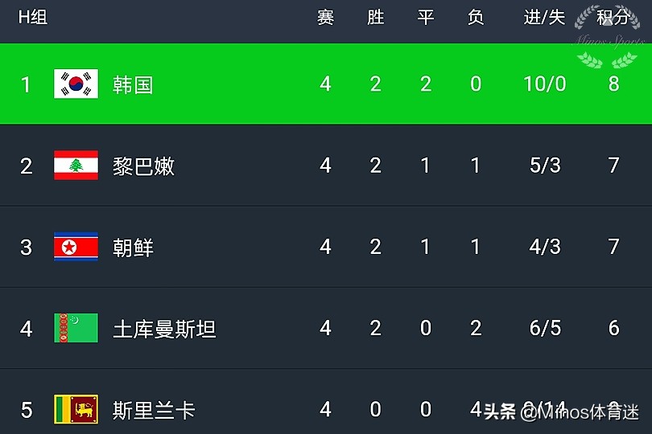The image size is (652, 434).
Task: Click South Korea's 10/0 goal record
Action: [544, 84]
